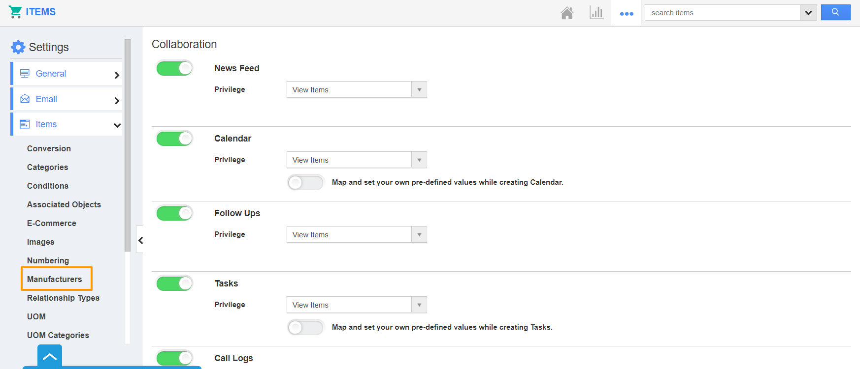Open General settings menu
The width and height of the screenshot is (860, 369).
[x=66, y=74]
